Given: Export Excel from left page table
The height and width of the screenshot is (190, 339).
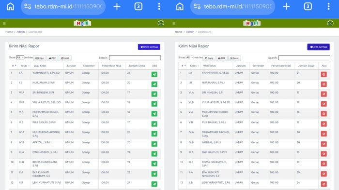Looking at the screenshot, I should (x=65, y=58).
